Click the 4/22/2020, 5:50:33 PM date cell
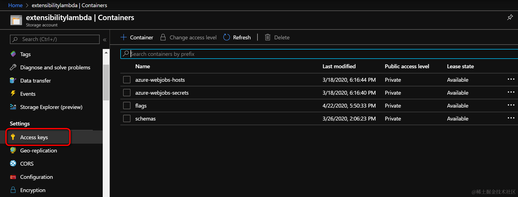518x197 pixels. coord(349,106)
